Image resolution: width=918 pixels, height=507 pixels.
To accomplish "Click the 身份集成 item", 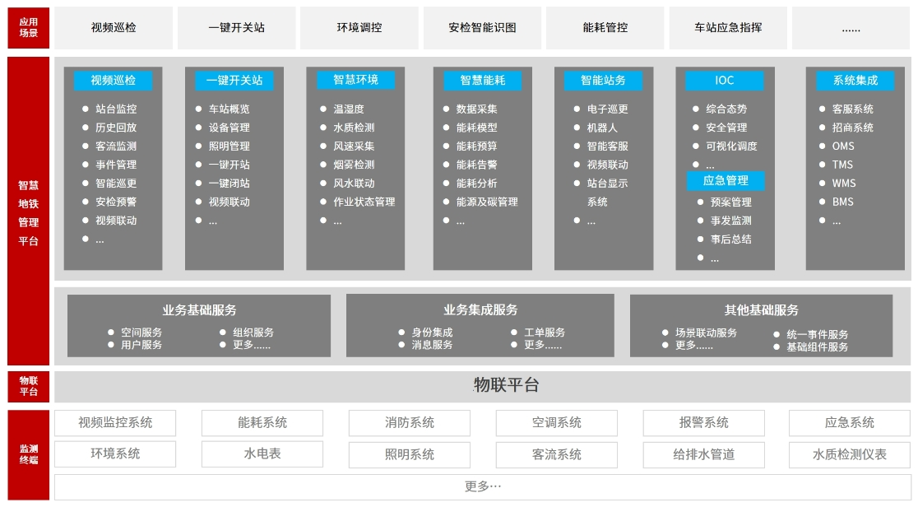I will pos(432,333).
